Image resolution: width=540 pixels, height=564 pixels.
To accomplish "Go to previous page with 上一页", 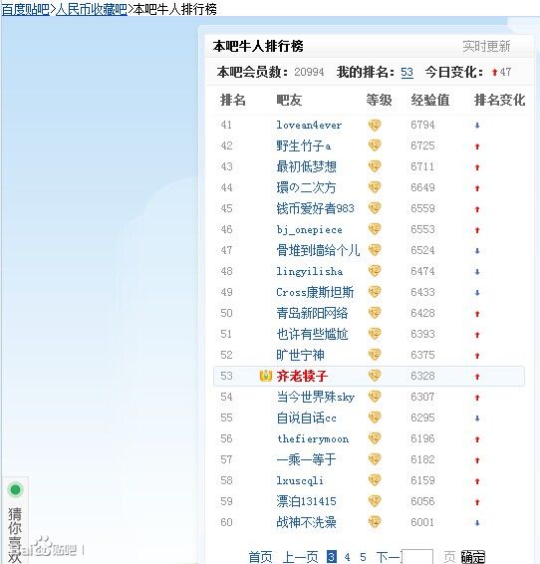I will 301,557.
